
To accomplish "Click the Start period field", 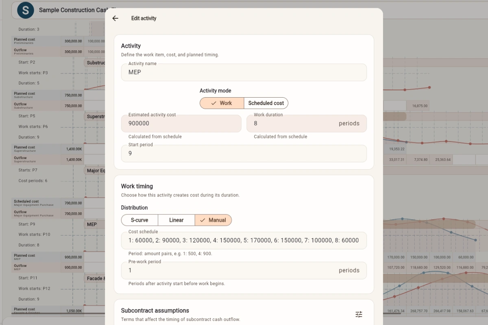I will 244,153.
